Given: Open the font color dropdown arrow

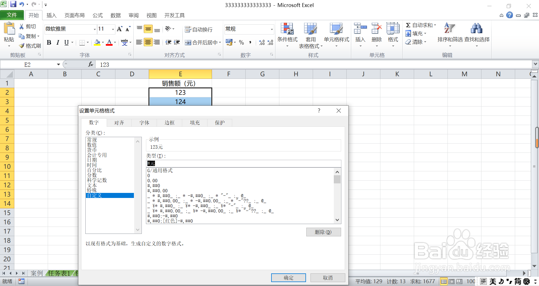Looking at the screenshot, I should coord(115,43).
